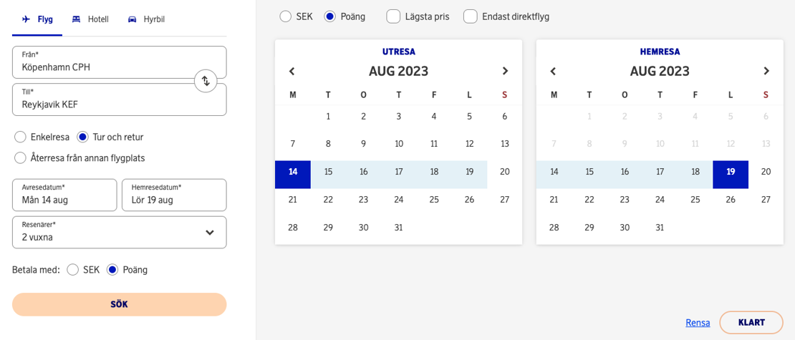Image resolution: width=795 pixels, height=340 pixels.
Task: Open the Flyg tab
Action: (x=37, y=20)
